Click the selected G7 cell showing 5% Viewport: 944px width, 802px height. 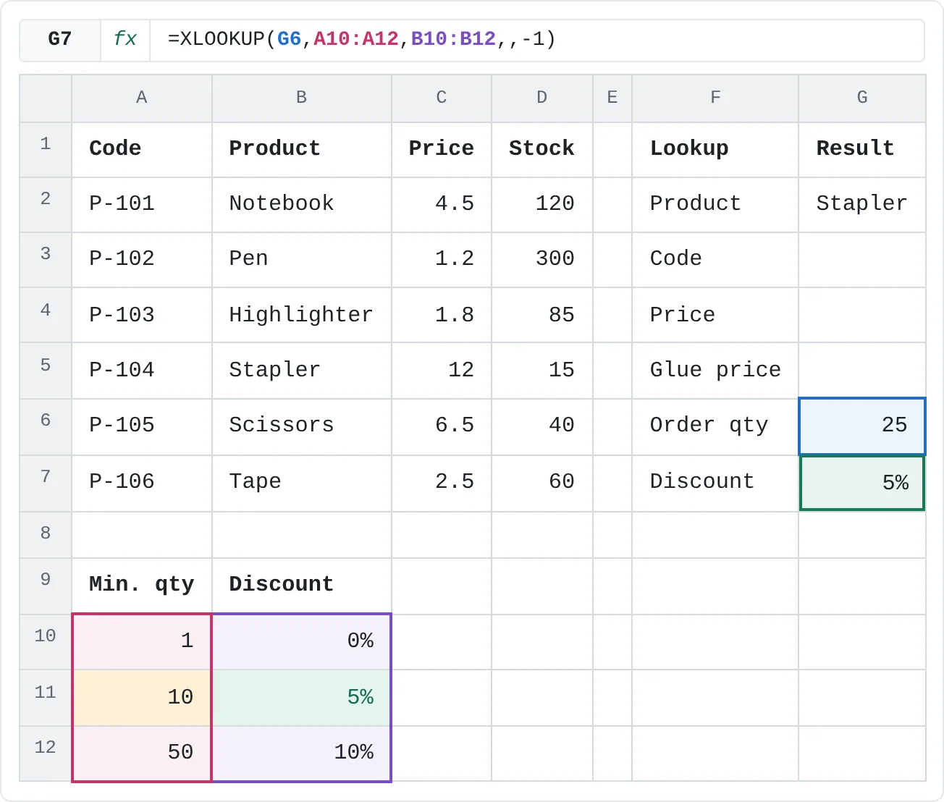pyautogui.click(x=862, y=483)
